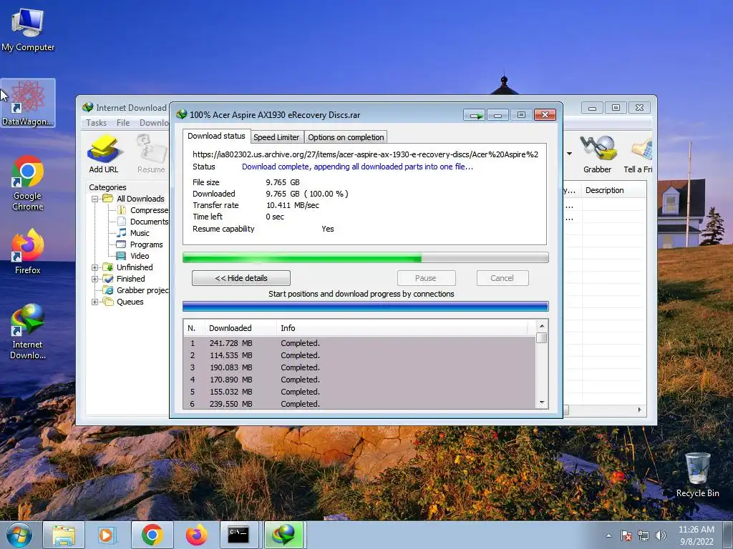Screen dimensions: 733x549
Task: Collapse the All Downloads tree node
Action: click(x=95, y=199)
